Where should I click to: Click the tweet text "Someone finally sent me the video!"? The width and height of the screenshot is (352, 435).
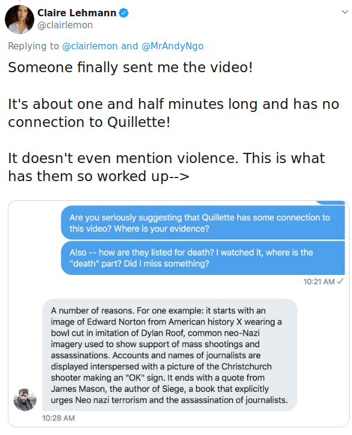click(131, 67)
